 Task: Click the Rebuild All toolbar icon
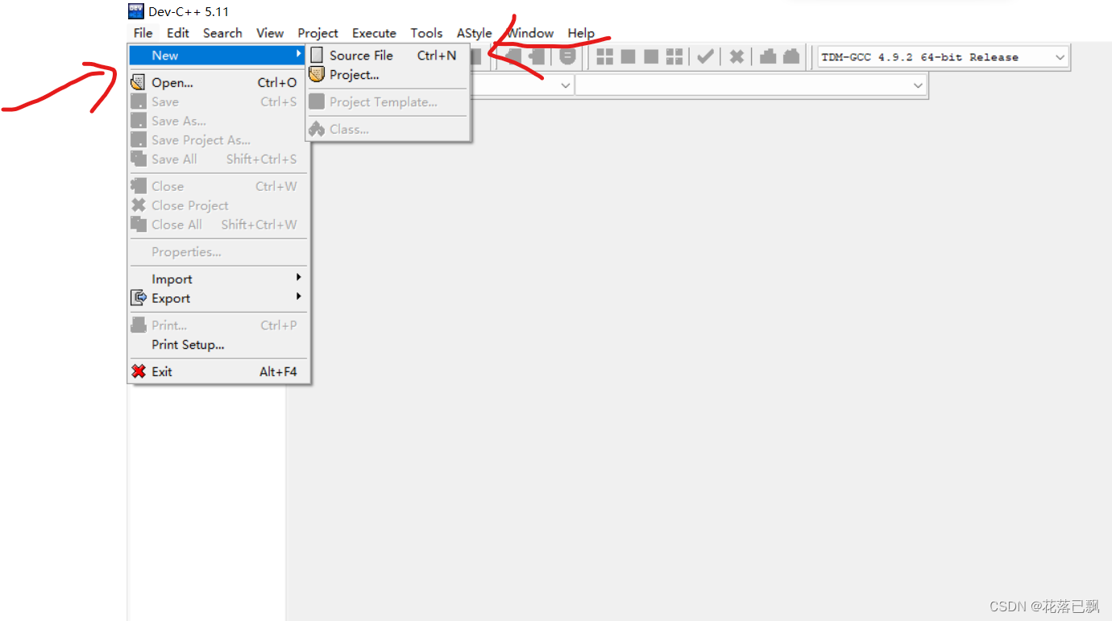[674, 56]
